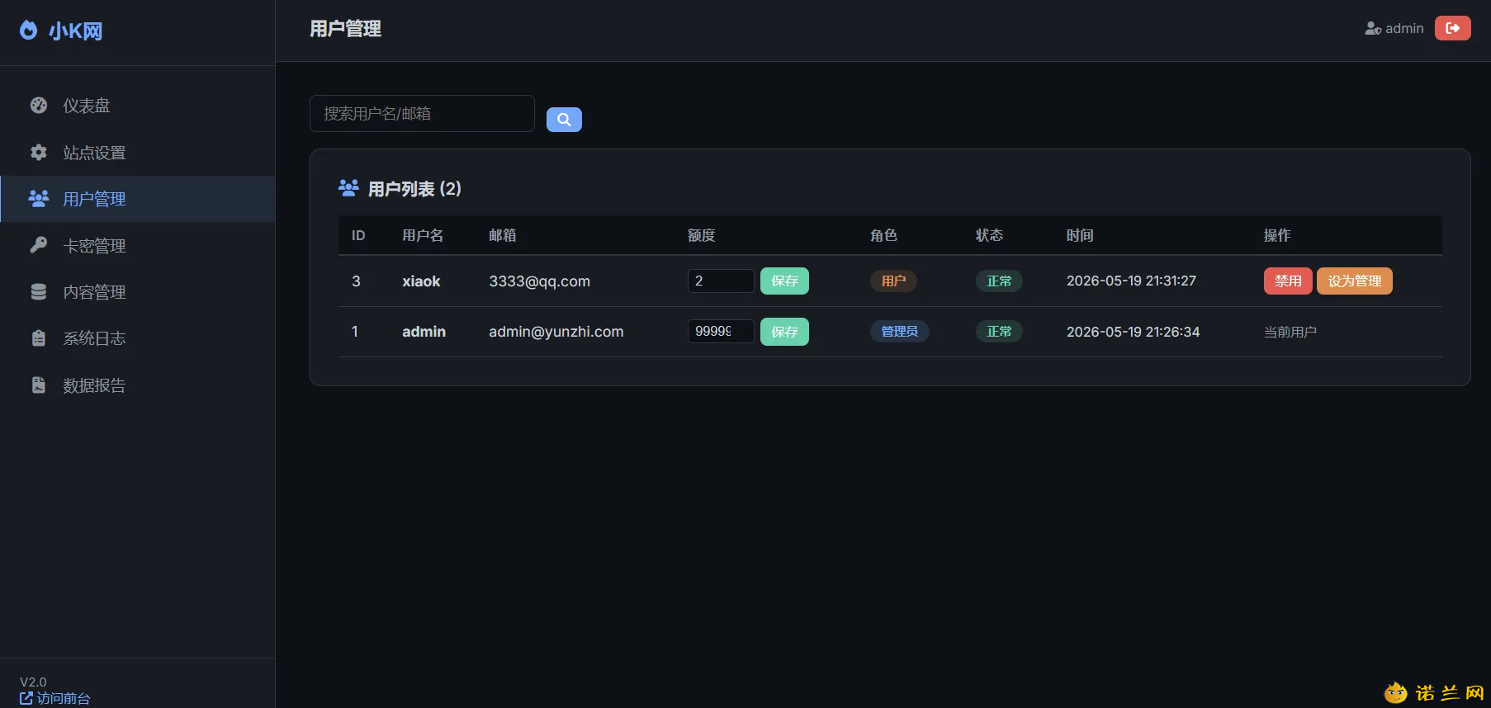
Task: Click the people icon next to 用户列表
Action: point(348,188)
